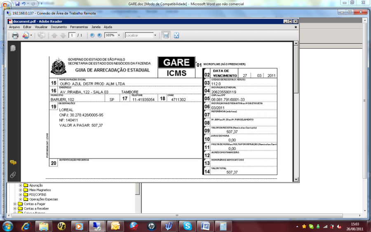The image size is (371, 232).
Task: Select the Meio Magnetico tree item
Action: (40, 190)
